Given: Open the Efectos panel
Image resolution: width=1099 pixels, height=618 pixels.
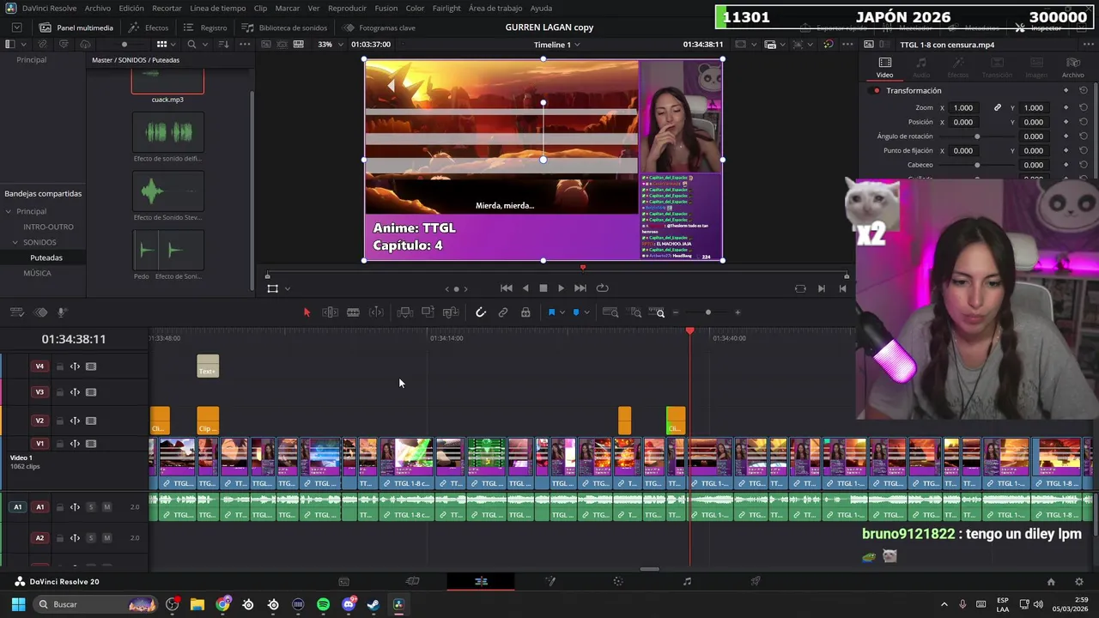Looking at the screenshot, I should [x=149, y=27].
